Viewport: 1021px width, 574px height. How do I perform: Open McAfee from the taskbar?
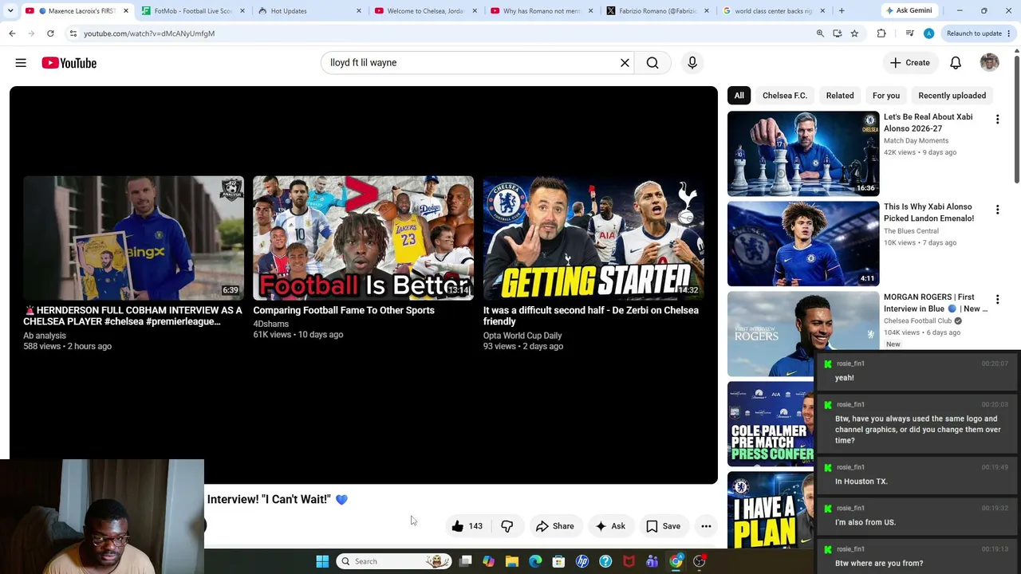(629, 561)
